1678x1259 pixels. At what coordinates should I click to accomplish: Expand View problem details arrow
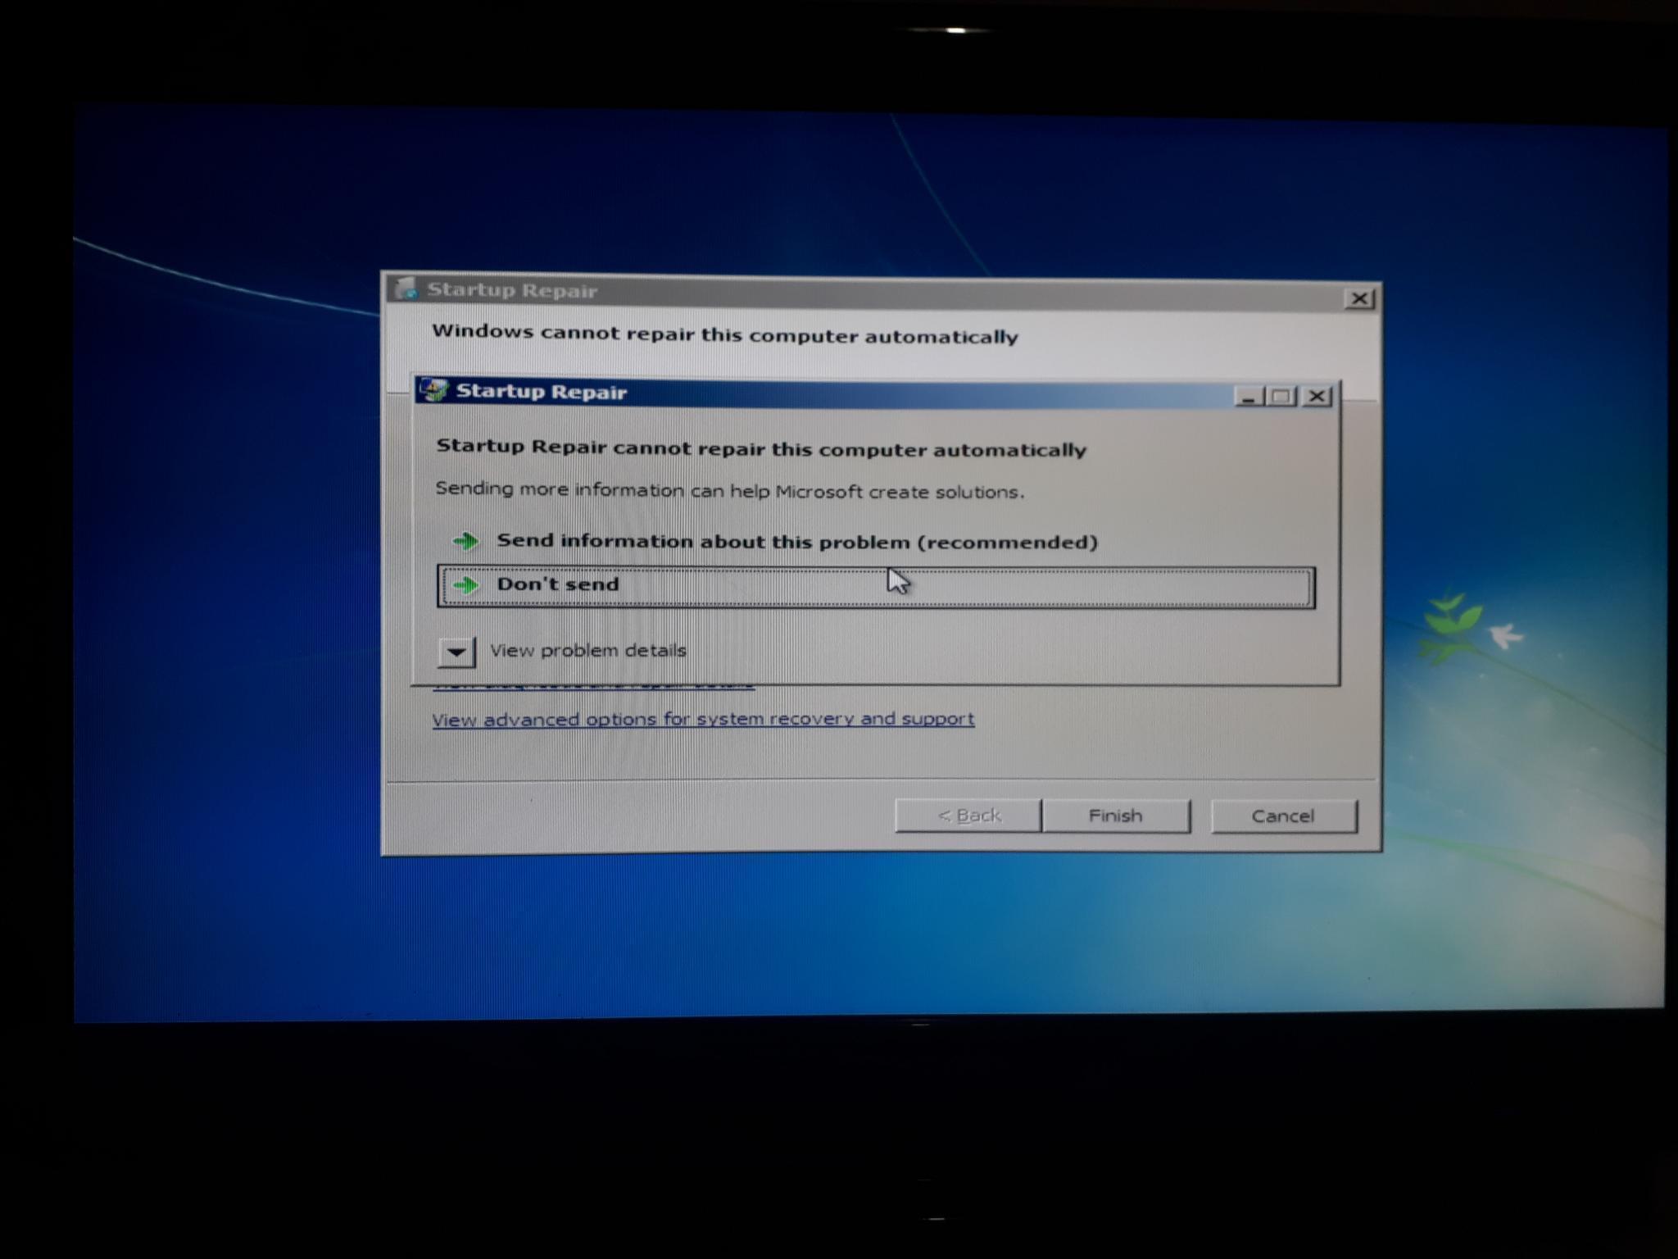[456, 652]
